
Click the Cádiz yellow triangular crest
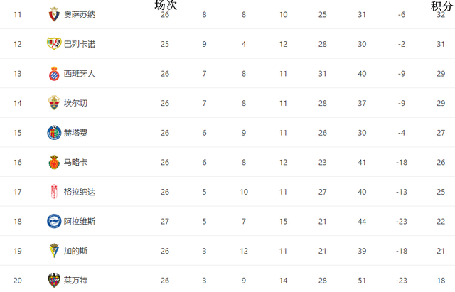54,251
